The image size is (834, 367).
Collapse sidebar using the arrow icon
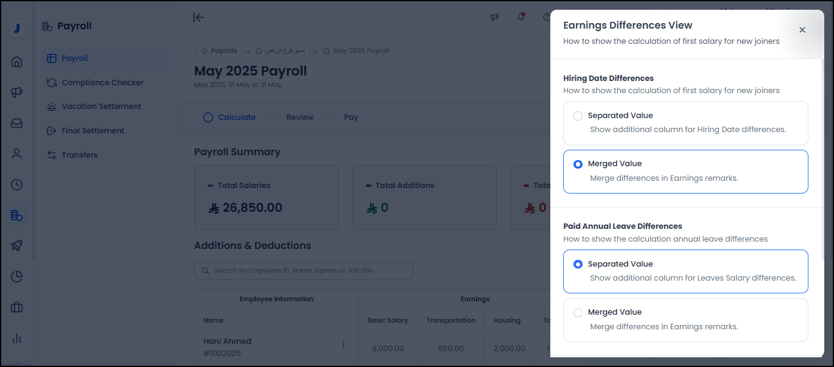tap(198, 17)
